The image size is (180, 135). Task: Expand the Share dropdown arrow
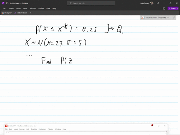(x=177, y=8)
